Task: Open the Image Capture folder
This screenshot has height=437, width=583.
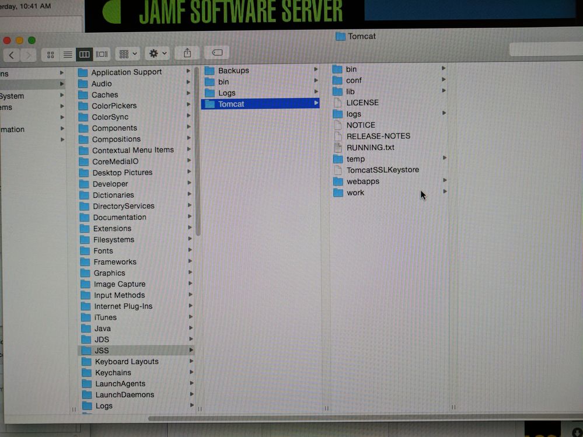Action: (120, 284)
